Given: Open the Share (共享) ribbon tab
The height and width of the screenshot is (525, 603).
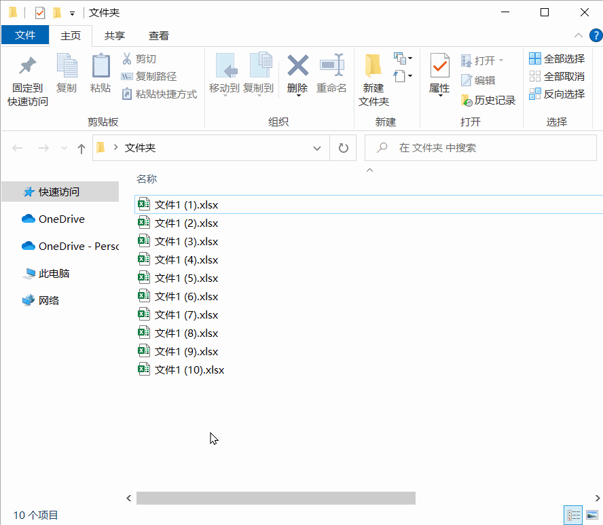Looking at the screenshot, I should [114, 36].
